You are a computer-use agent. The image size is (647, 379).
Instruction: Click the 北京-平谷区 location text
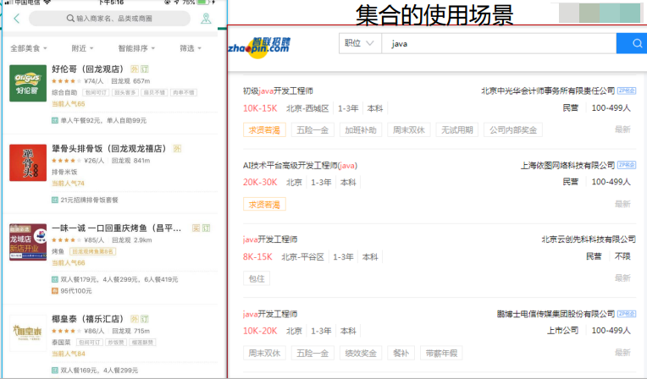click(x=302, y=256)
